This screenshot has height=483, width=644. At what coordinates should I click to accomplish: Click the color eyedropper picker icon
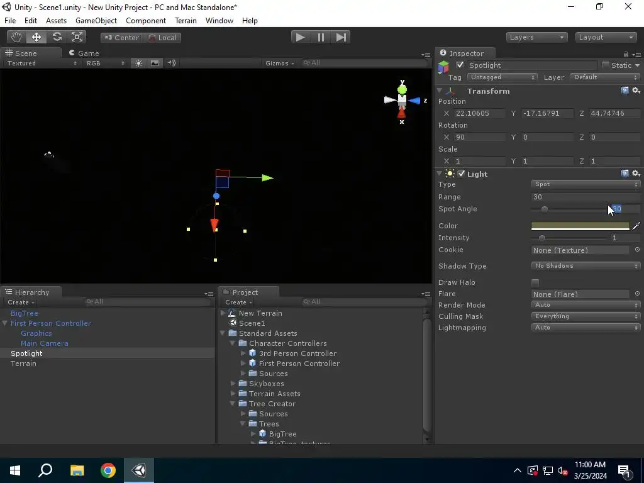point(636,226)
